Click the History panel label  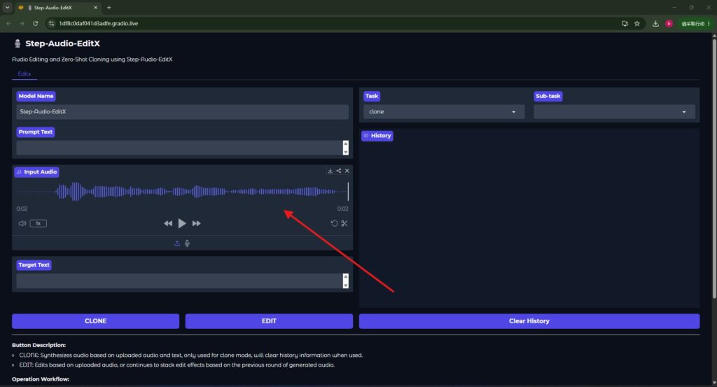[377, 136]
